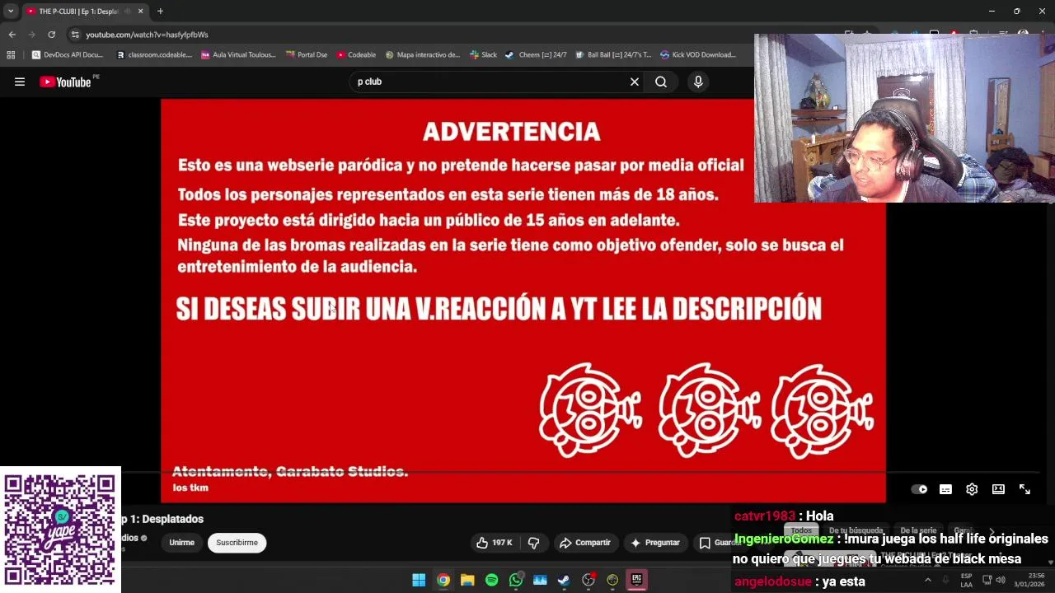Open the volume control in system tray

(1001, 580)
